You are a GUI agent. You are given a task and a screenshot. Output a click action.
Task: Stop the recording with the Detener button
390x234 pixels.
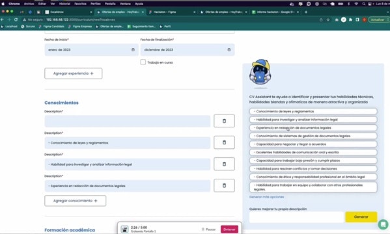click(229, 229)
